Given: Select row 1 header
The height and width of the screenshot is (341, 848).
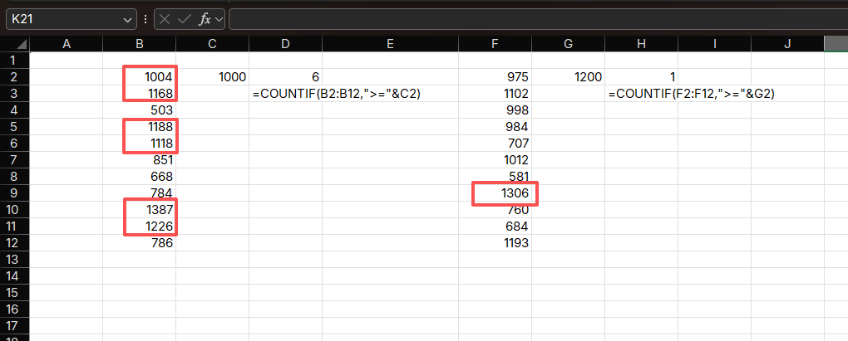Looking at the screenshot, I should click(15, 61).
